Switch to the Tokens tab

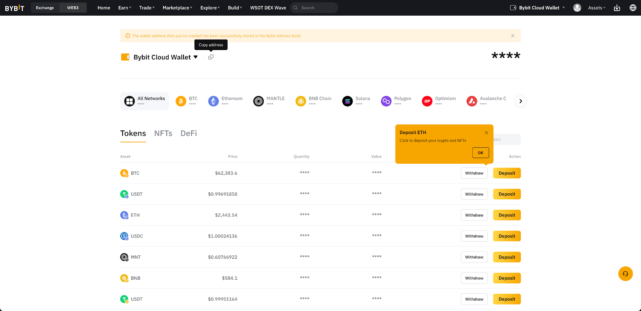point(133,134)
